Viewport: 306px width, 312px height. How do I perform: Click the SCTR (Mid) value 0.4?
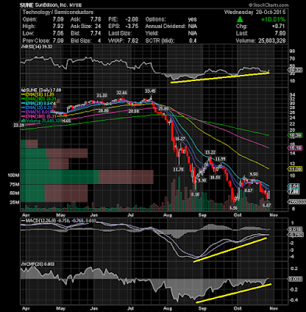pos(193,41)
